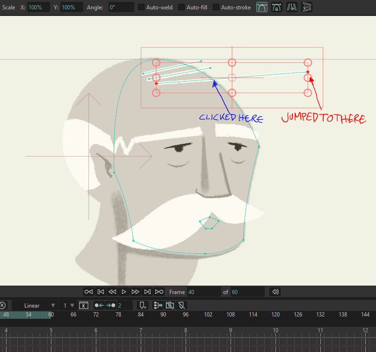Jump to the end of the animation

point(159,292)
